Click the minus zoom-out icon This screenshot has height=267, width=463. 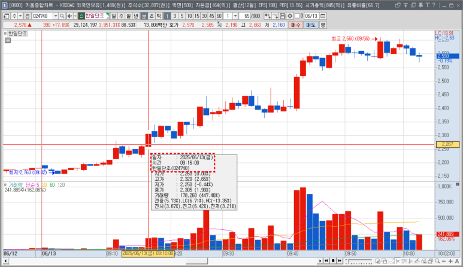point(444,261)
